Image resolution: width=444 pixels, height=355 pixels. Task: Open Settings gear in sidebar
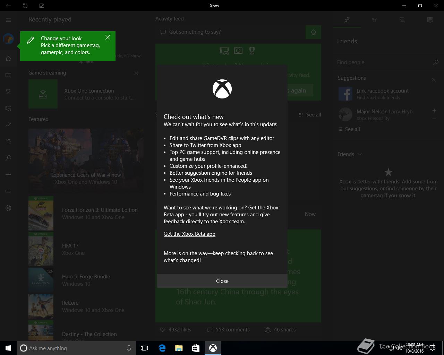pos(8,208)
